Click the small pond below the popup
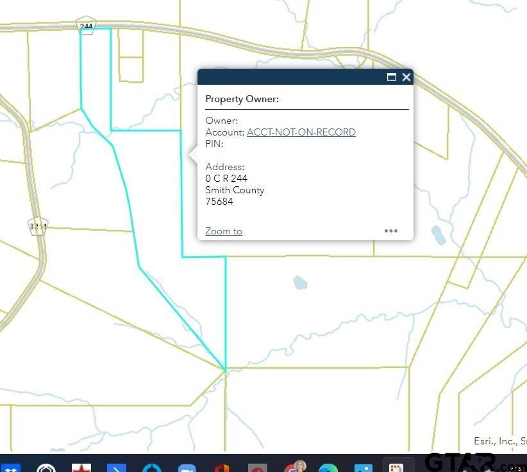 pyautogui.click(x=299, y=283)
